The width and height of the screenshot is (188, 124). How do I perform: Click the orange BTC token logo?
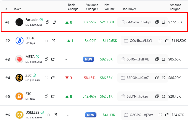click(19, 96)
